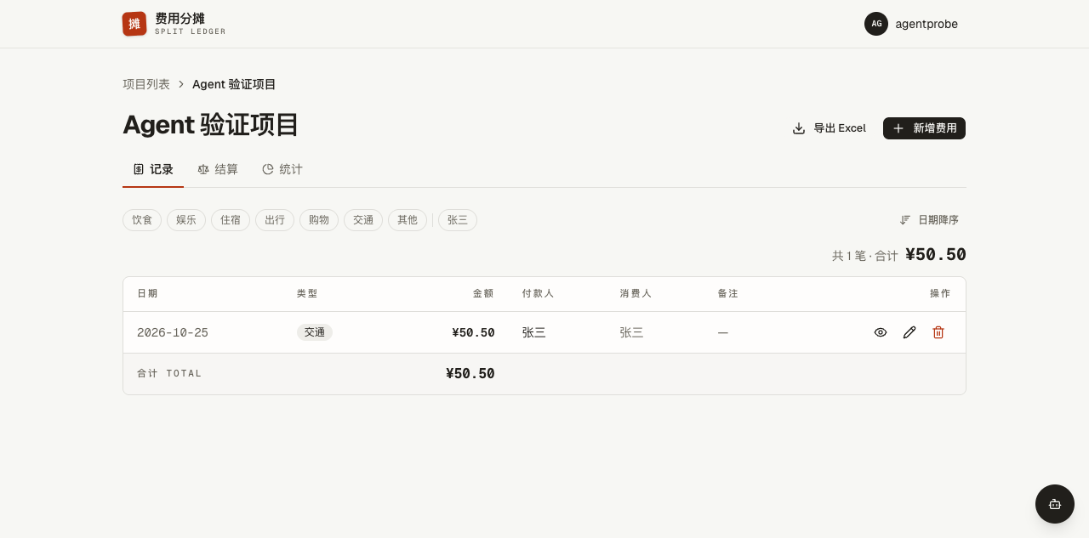Toggle the 购物 category filter
Viewport: 1089px width, 538px height.
pos(319,220)
